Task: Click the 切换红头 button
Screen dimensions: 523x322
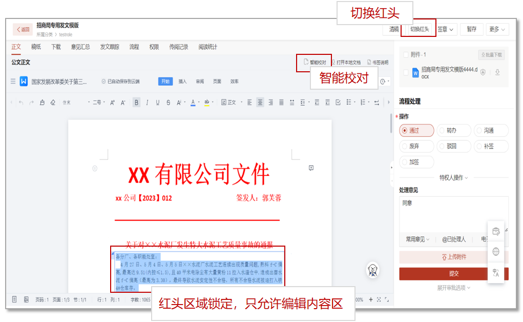Action: 420,29
